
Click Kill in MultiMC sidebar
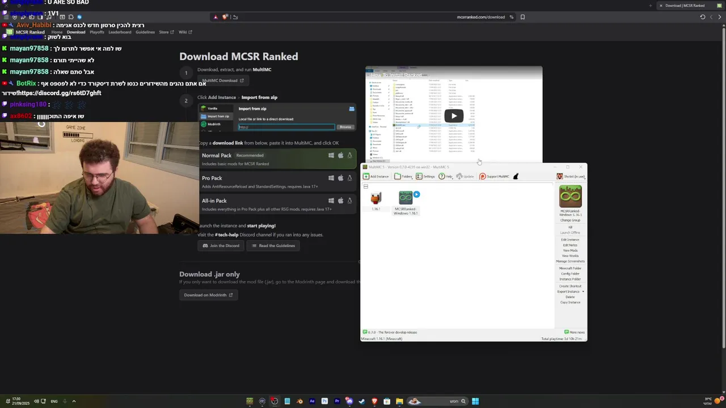coord(570,227)
